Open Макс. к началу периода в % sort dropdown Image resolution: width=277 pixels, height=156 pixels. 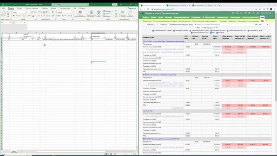coord(206,28)
